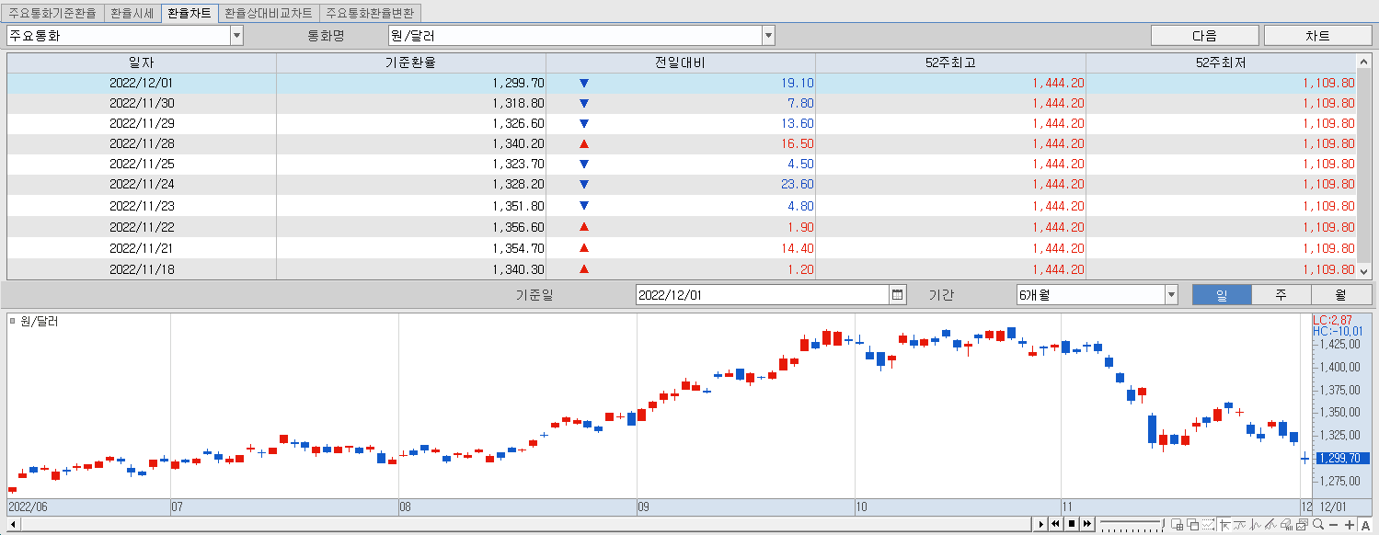This screenshot has width=1379, height=535.
Task: Click the diagonal line-over-chart drawing icon
Action: 1270,525
